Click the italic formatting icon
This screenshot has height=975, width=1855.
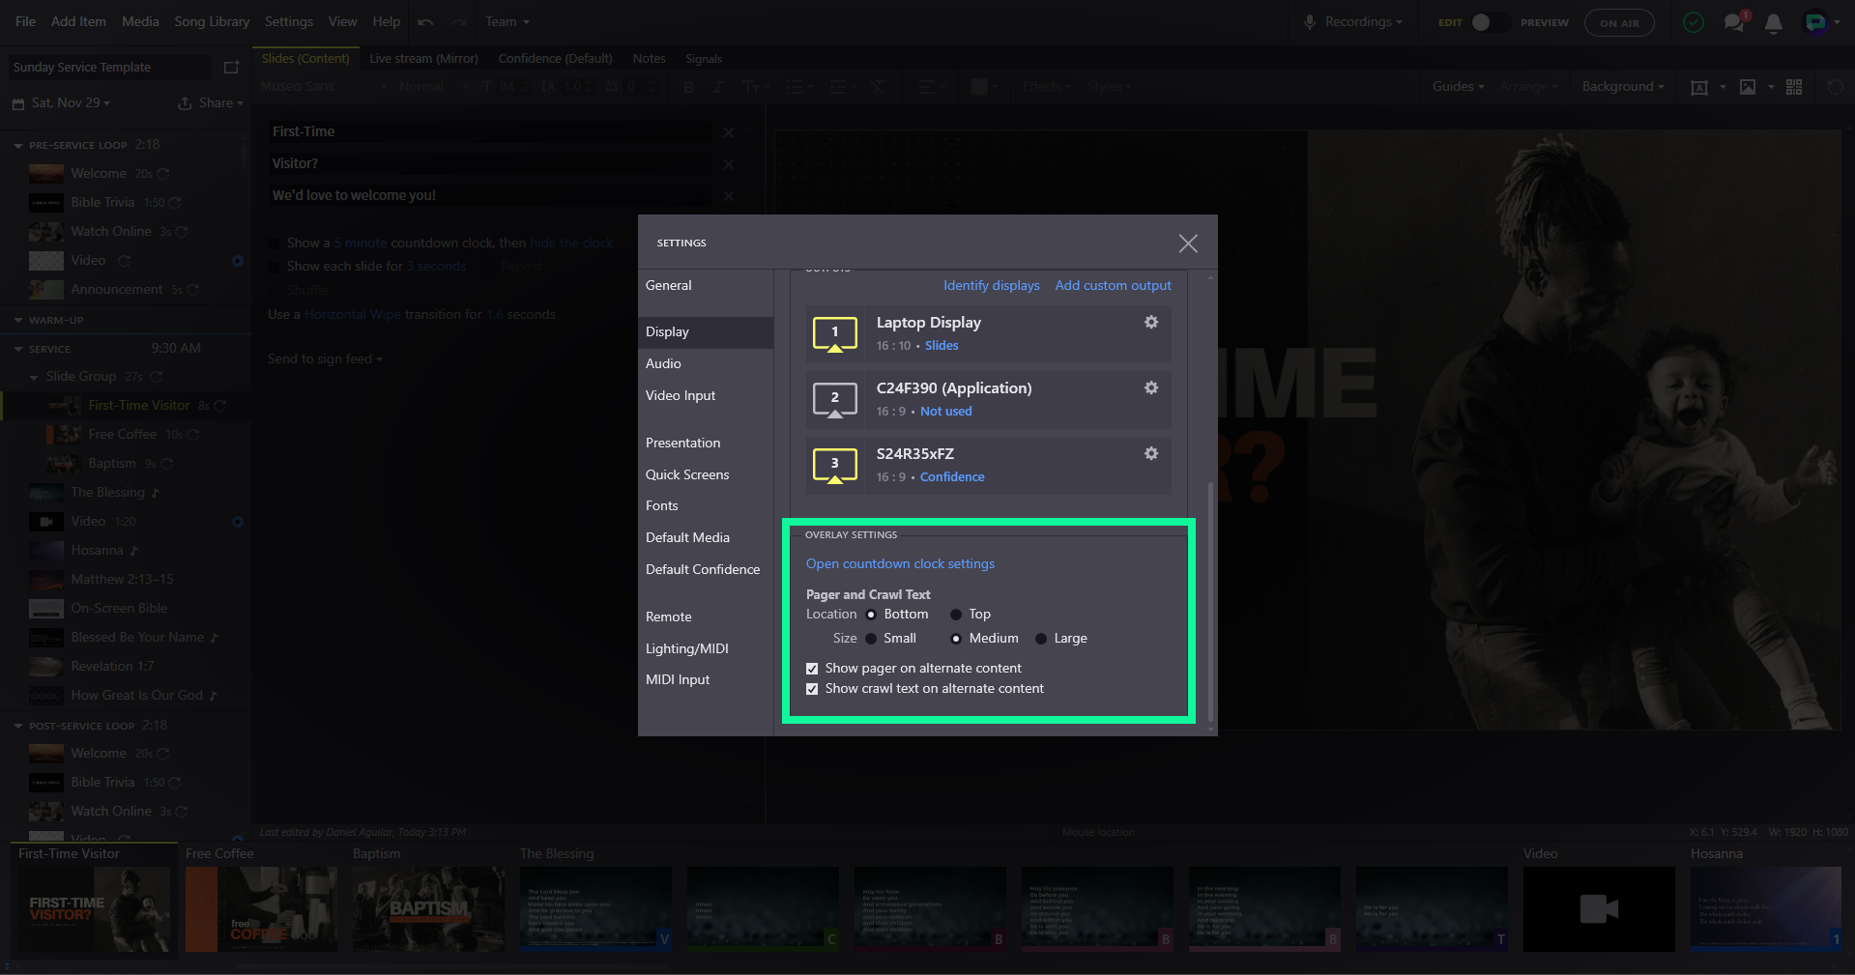coord(717,87)
